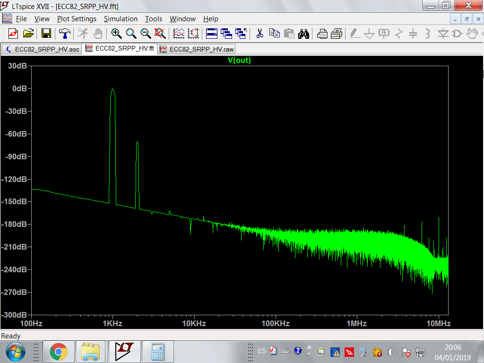
Task: Open the Plot Settings menu
Action: tap(77, 19)
